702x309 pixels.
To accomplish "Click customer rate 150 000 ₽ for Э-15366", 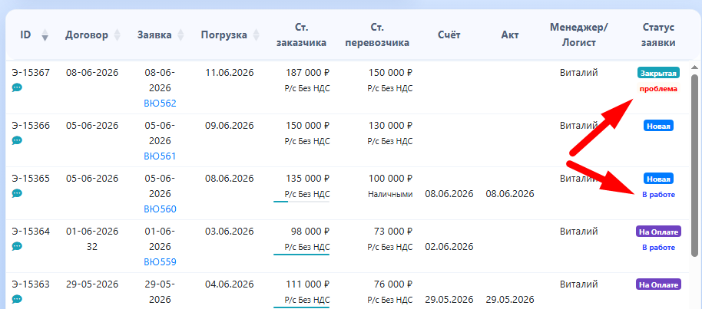I will (x=307, y=125).
